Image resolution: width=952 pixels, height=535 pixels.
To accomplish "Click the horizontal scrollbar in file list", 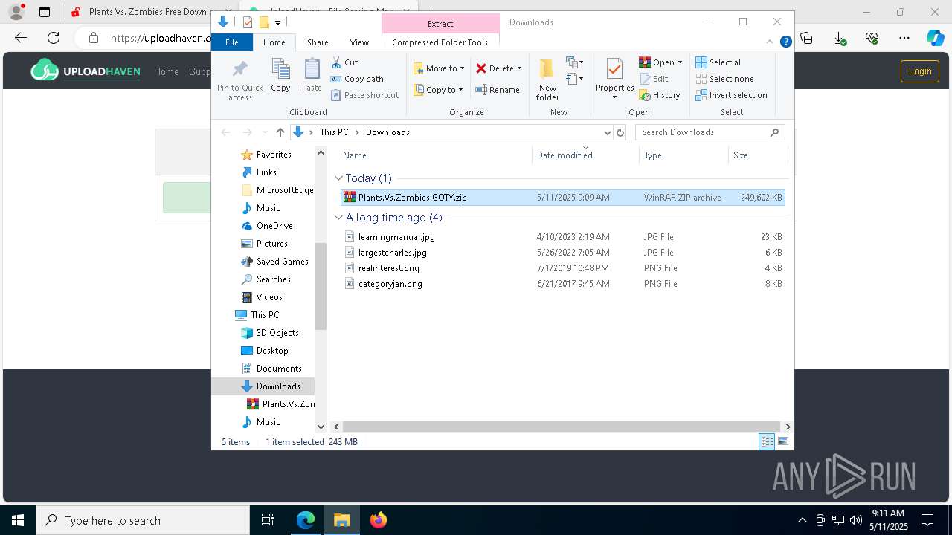I will [562, 427].
